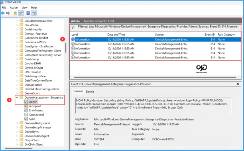Expand the Desired State Configuration node

[x=17, y=89]
